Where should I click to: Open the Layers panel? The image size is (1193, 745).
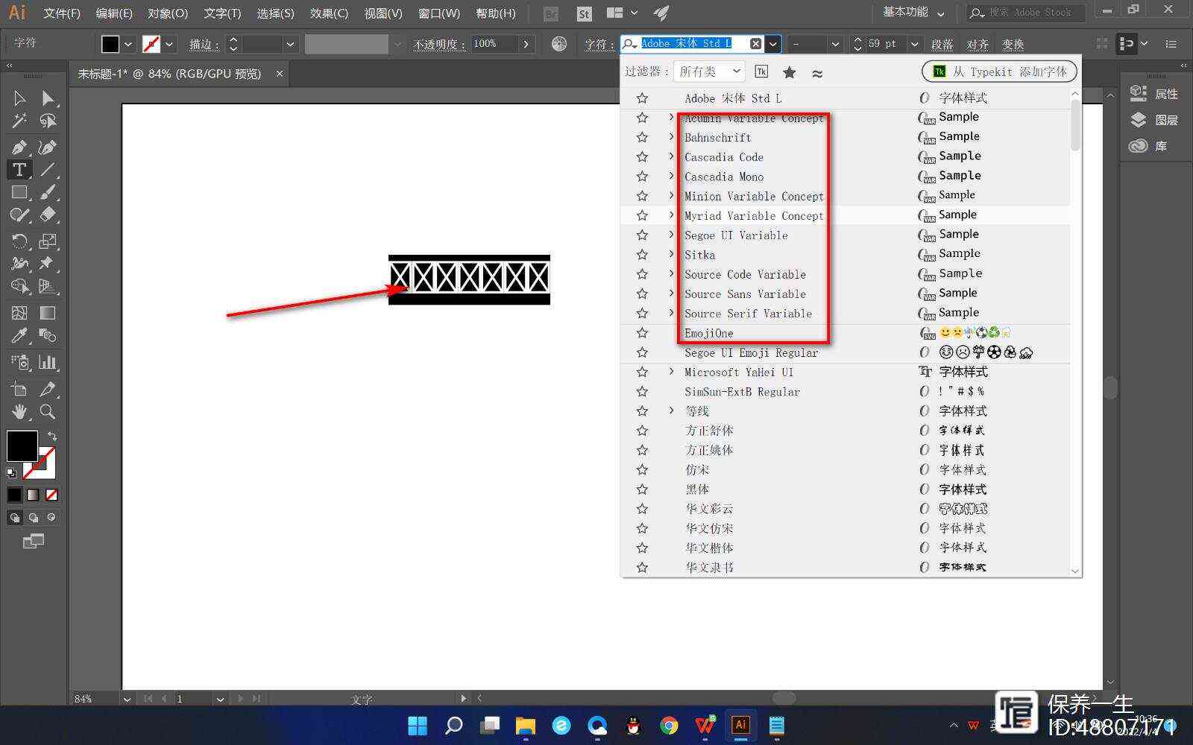tap(1153, 120)
